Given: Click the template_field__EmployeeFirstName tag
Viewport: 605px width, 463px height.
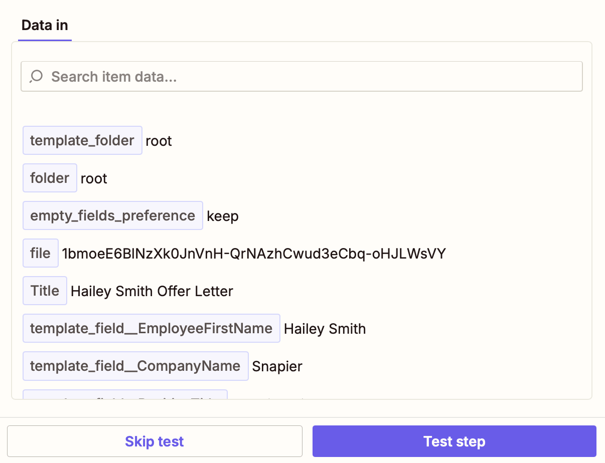Looking at the screenshot, I should coord(151,328).
